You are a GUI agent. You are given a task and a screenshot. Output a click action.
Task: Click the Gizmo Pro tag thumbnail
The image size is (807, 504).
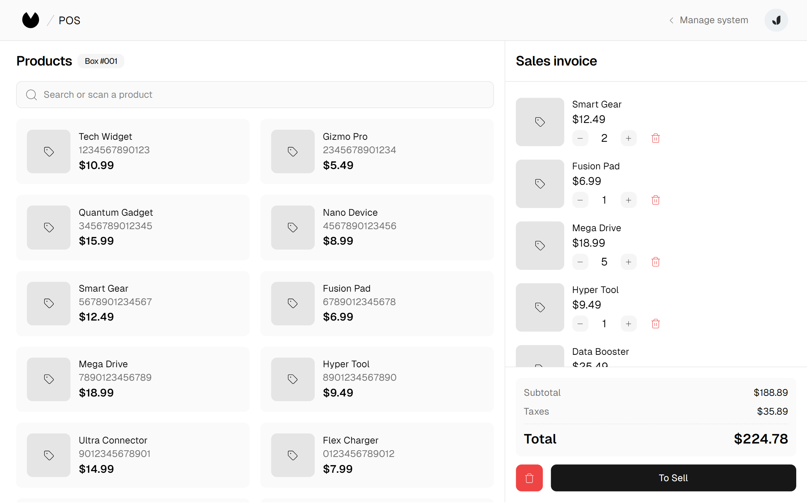[x=293, y=152]
